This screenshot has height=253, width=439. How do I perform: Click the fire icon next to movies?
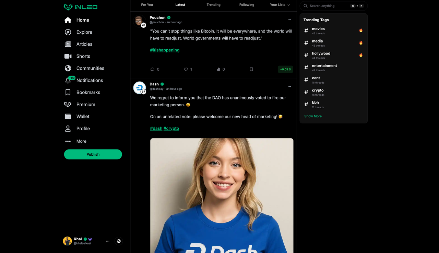click(361, 30)
